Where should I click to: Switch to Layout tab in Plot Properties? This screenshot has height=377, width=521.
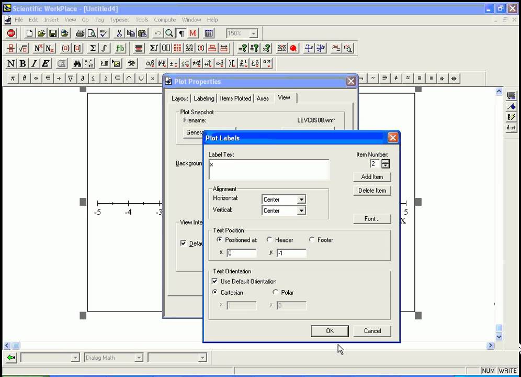[x=180, y=98]
